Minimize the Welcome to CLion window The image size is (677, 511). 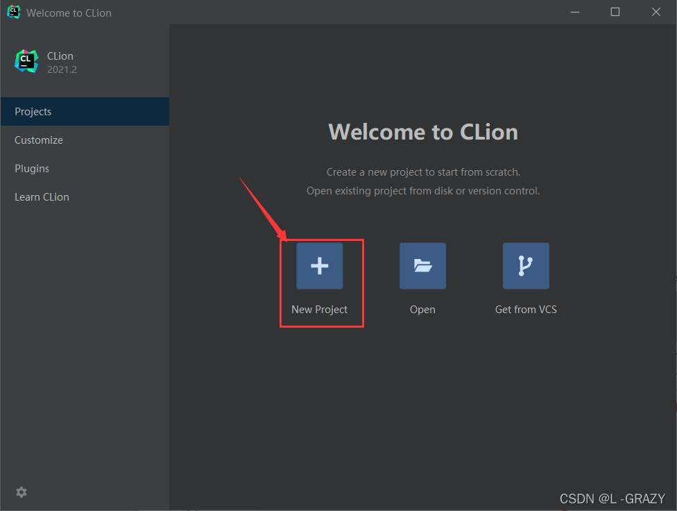(574, 12)
